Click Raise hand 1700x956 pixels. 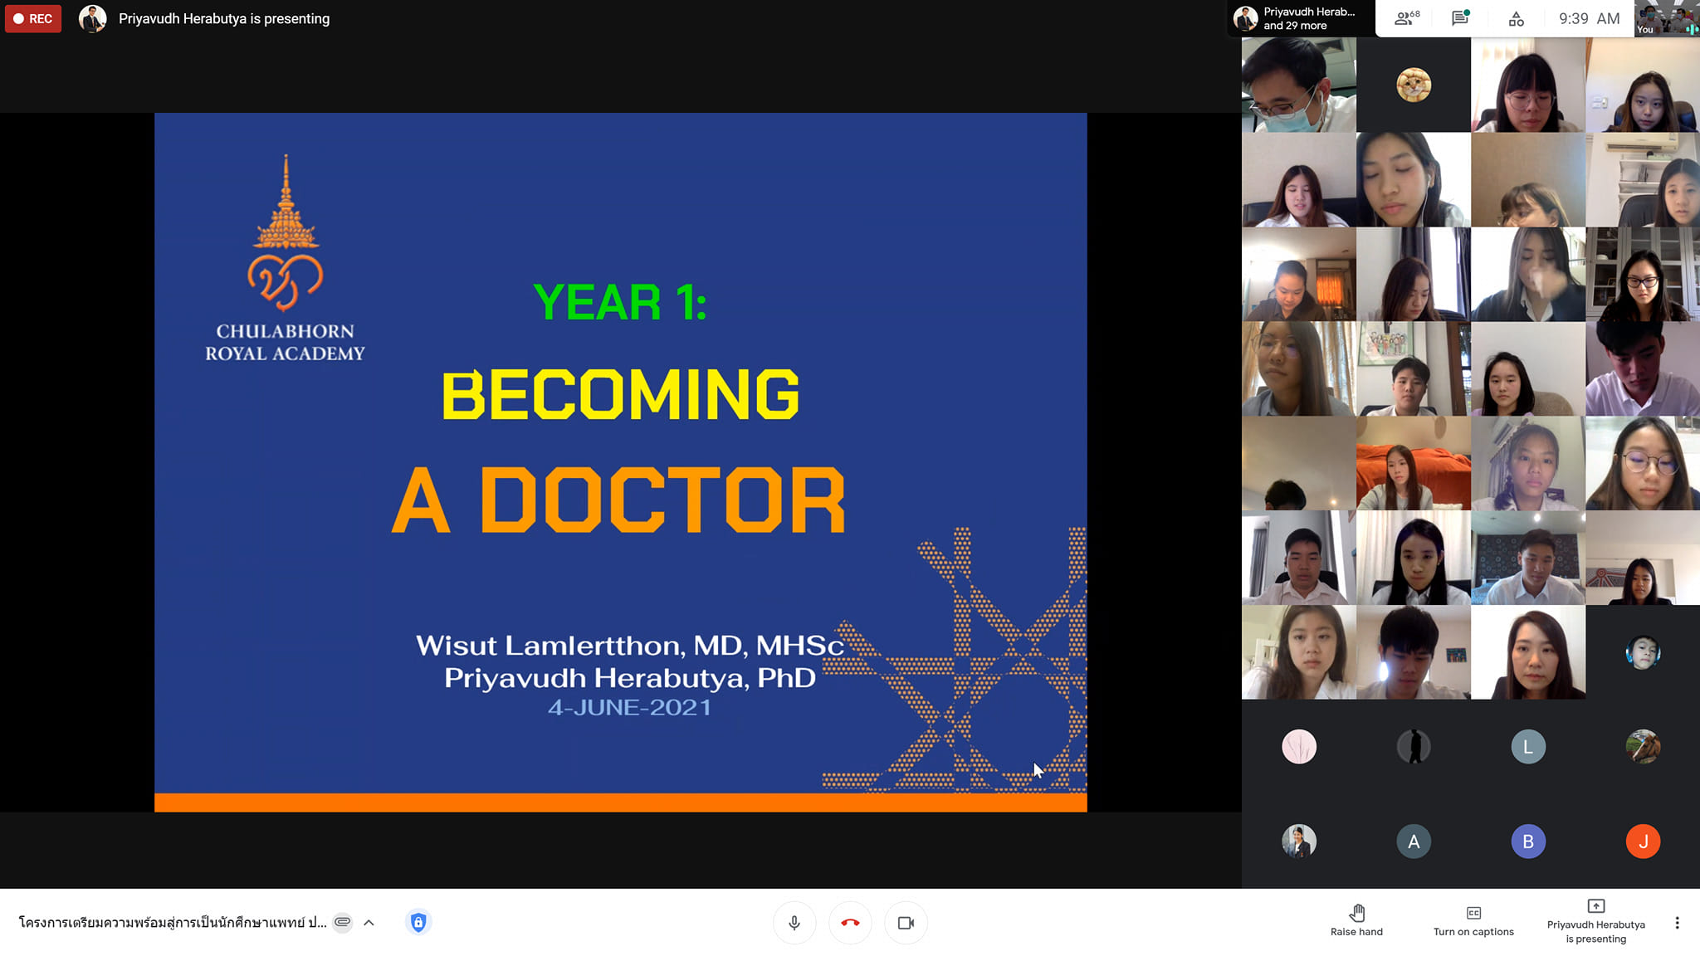pyautogui.click(x=1356, y=921)
